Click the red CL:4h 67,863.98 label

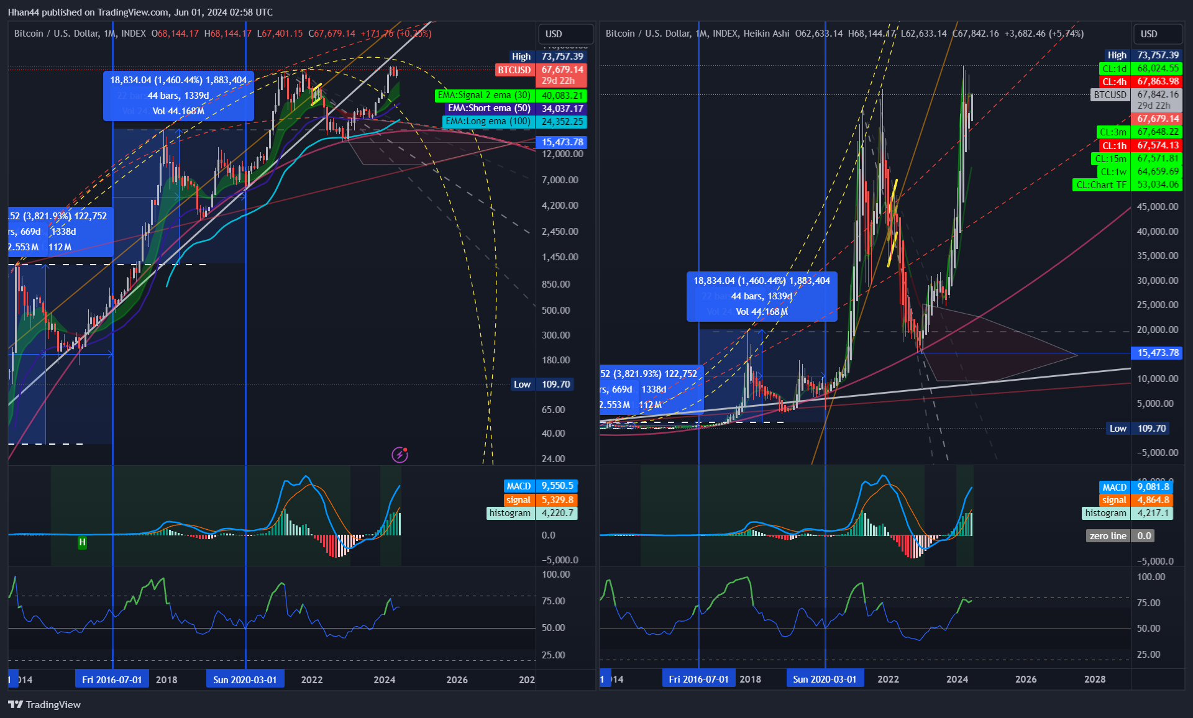pos(1141,81)
